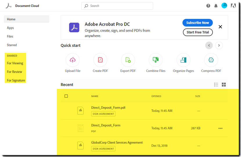
Task: Click the 287 KB size value
Action: click(196, 128)
